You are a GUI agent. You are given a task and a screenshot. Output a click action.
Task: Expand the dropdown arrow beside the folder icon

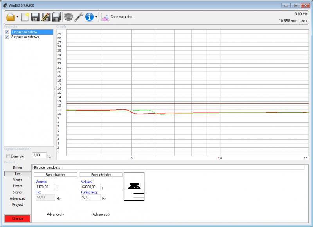point(18,17)
